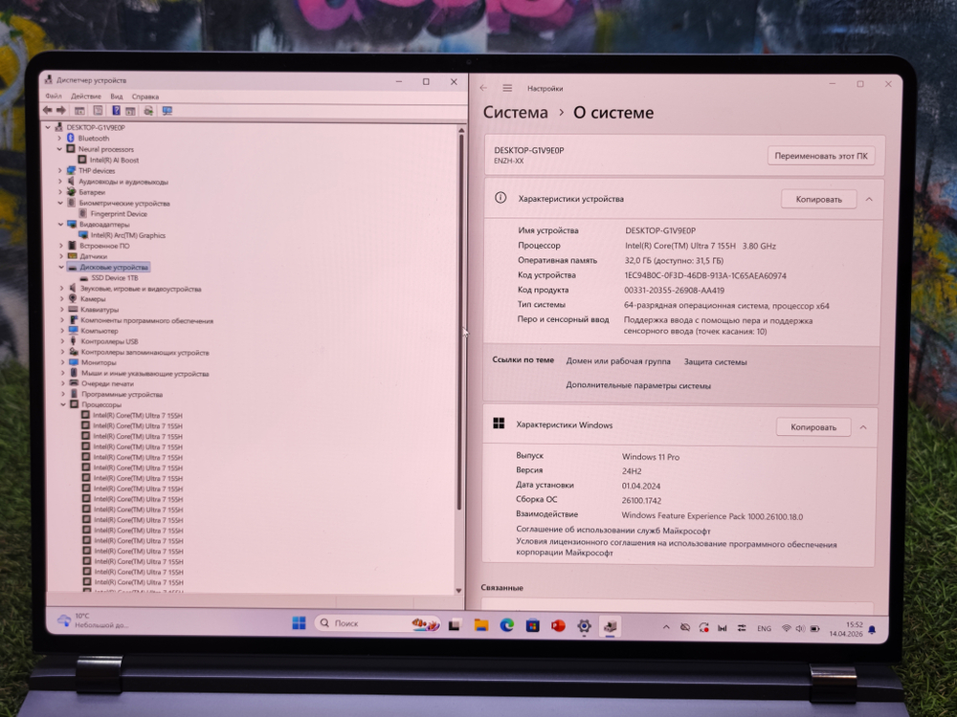Open the Settings hamburger navigation menu
The height and width of the screenshot is (717, 957).
(x=507, y=88)
